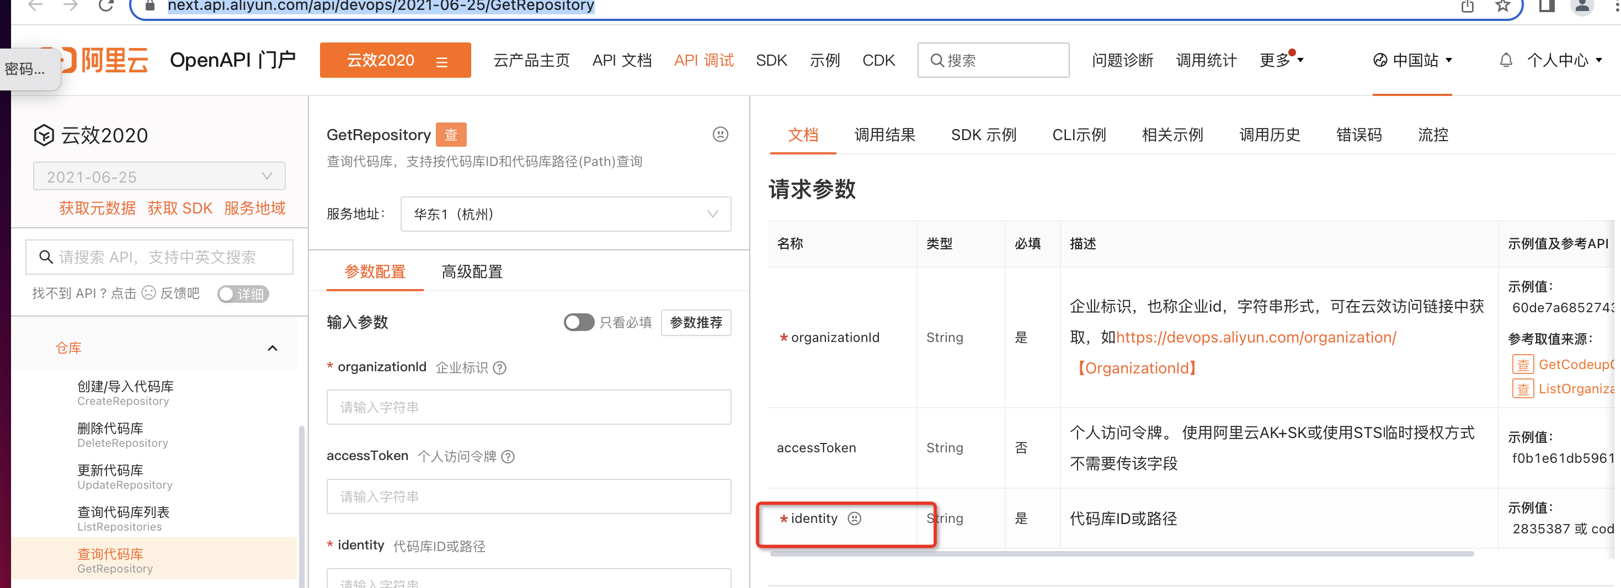Click the 查 badge next to GetCodeup reference
This screenshot has height=588, width=1621.
[x=1523, y=365]
